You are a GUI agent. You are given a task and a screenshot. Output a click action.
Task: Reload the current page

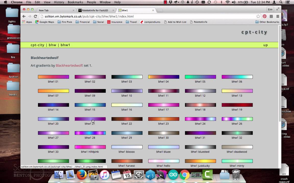point(35,16)
